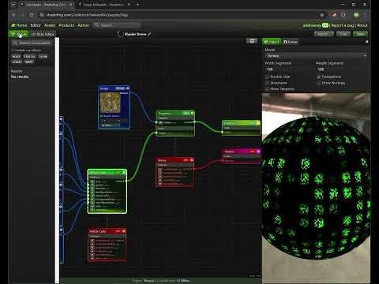Close the first browser tab

coord(71,5)
